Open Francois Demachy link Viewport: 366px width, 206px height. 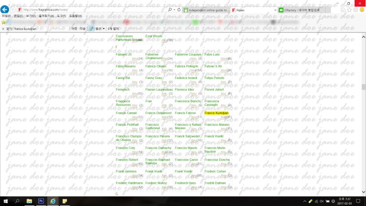pos(158,148)
